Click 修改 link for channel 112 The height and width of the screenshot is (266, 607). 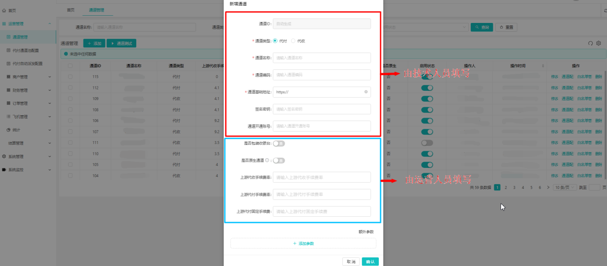pos(555,88)
